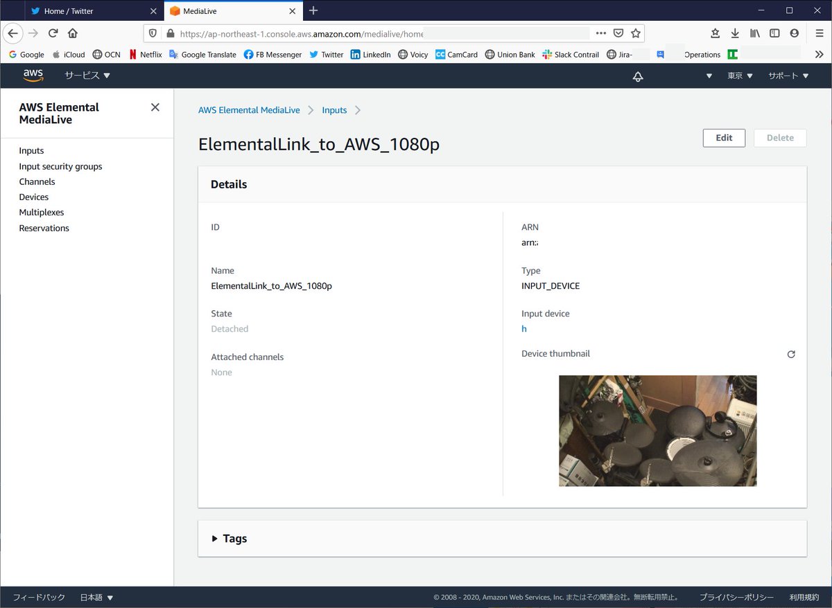Open the Downloads arrow in toolbar
Viewport: 832px width, 608px height.
click(735, 33)
